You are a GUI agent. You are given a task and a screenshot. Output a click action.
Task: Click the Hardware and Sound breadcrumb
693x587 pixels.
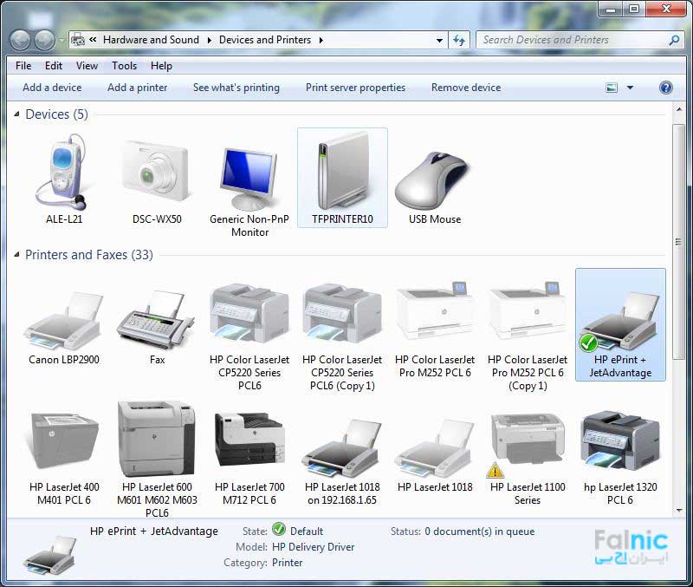pos(151,40)
